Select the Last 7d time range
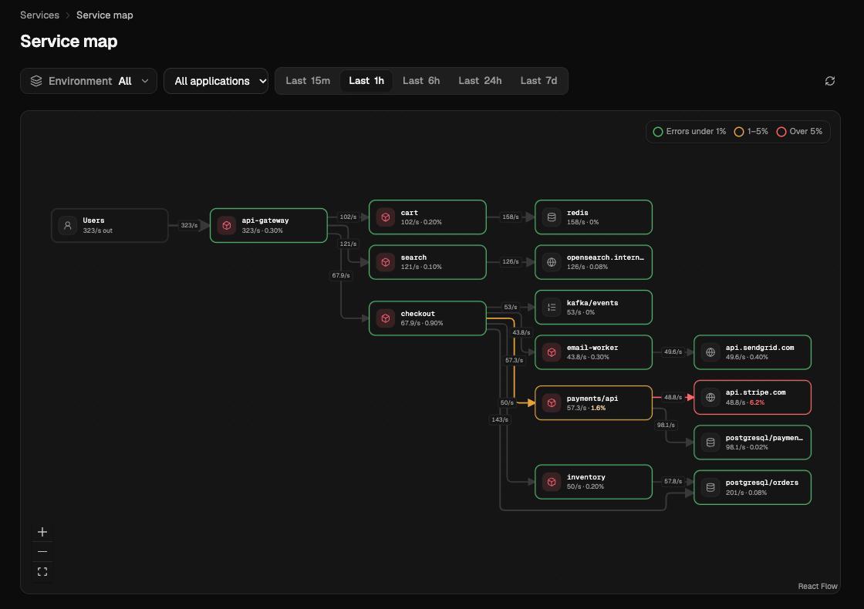This screenshot has height=609, width=864. point(538,81)
